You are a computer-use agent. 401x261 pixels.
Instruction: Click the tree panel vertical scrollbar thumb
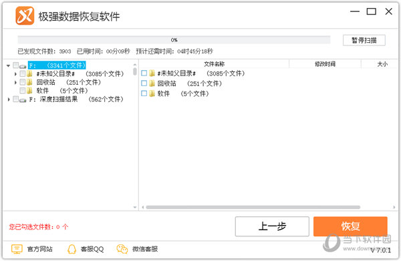coord(135,71)
